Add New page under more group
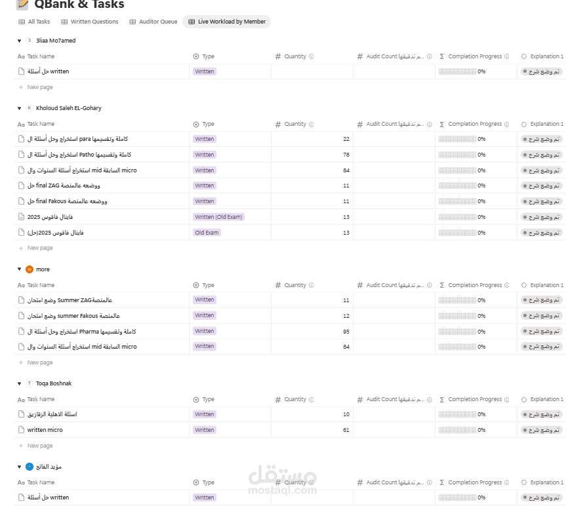 pyautogui.click(x=35, y=362)
